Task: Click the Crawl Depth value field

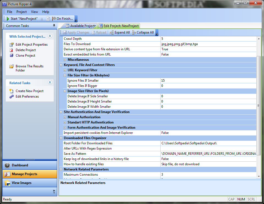Action: [208, 39]
